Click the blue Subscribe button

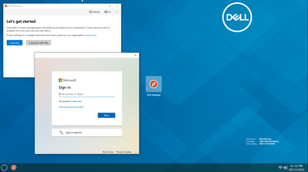[x=14, y=43]
